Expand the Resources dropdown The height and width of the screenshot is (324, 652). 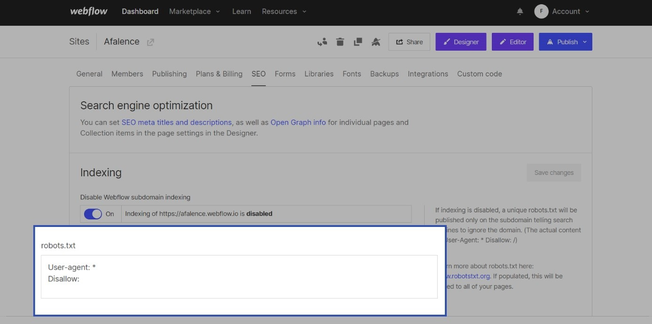(x=284, y=11)
